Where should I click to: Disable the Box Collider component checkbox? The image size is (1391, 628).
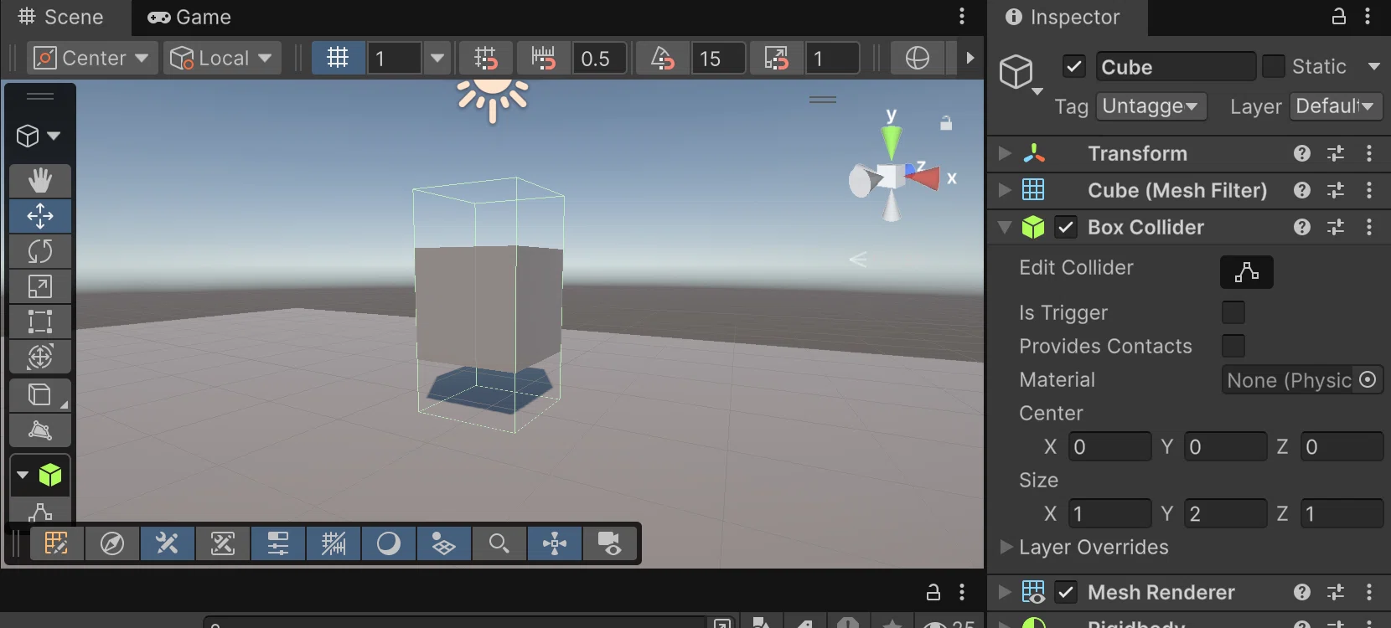click(1066, 227)
